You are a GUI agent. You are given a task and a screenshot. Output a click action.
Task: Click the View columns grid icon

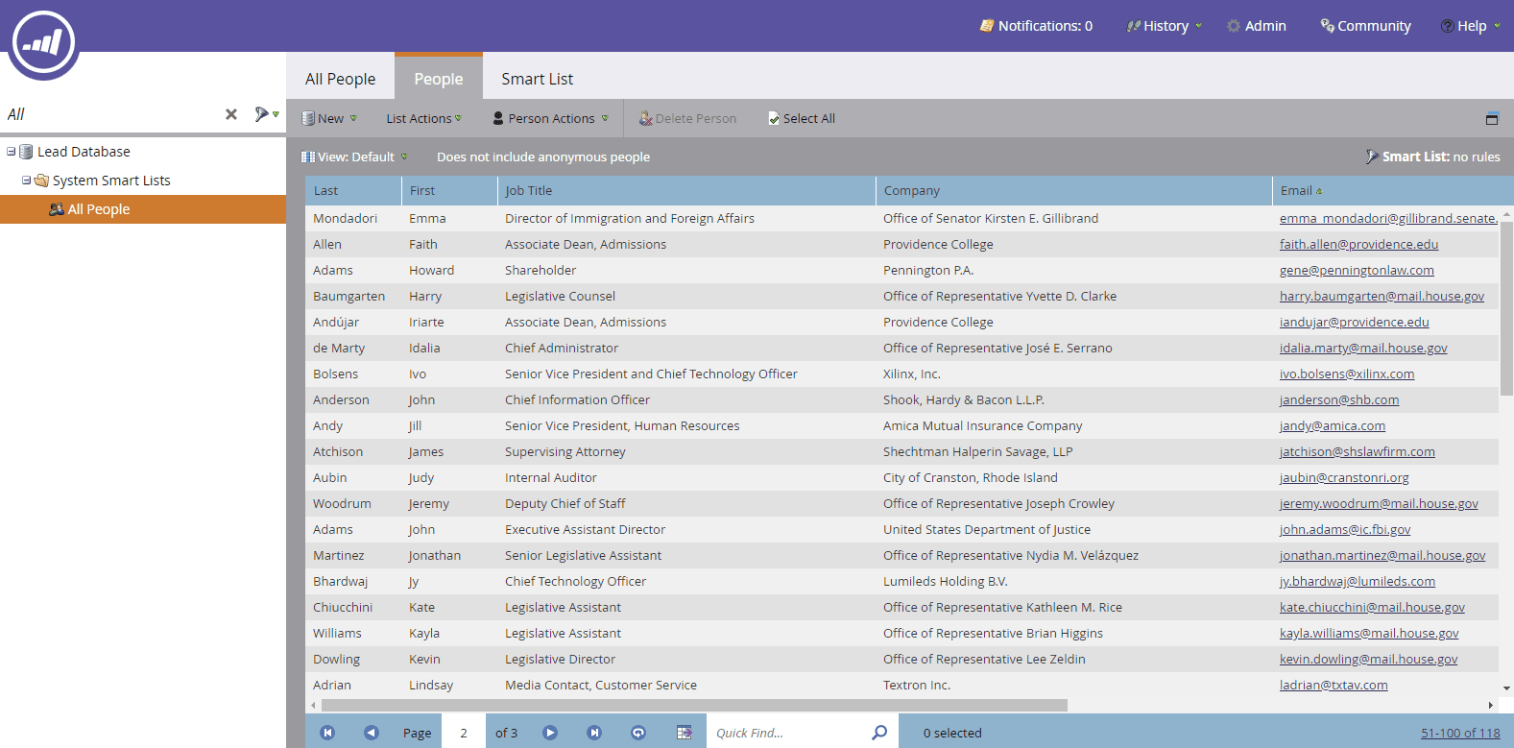(308, 157)
